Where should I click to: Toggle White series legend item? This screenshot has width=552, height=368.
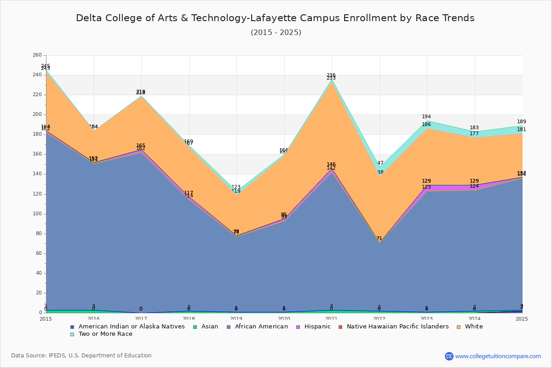click(x=469, y=327)
